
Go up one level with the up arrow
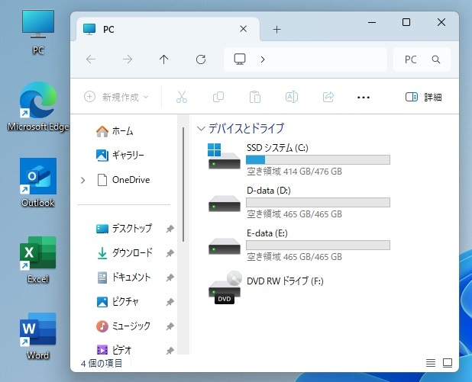(x=163, y=59)
